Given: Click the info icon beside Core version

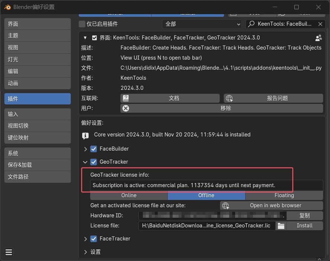Looking at the screenshot, I should 85,136.
